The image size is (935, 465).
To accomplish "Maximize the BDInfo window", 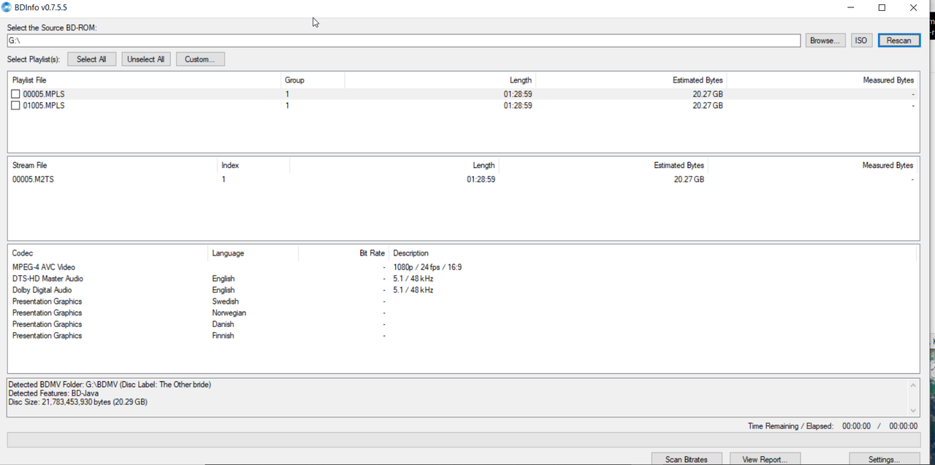I will [x=882, y=8].
